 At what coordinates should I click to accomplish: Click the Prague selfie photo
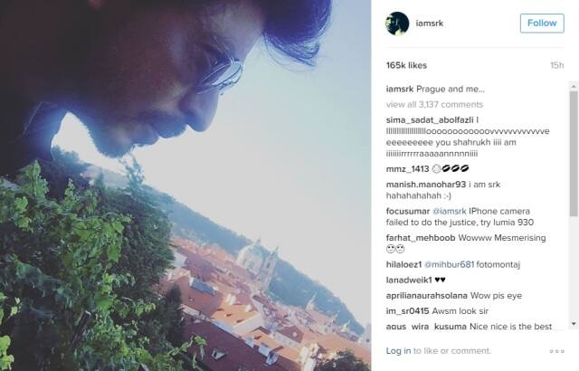185,185
